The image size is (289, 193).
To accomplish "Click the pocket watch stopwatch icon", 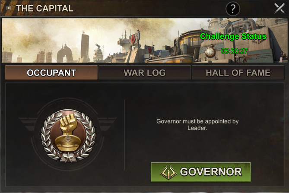I will tap(210, 51).
